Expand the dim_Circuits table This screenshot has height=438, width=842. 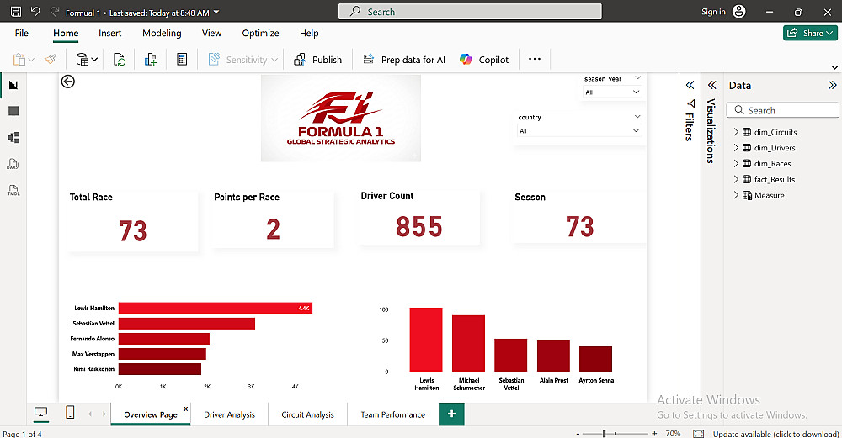(736, 131)
